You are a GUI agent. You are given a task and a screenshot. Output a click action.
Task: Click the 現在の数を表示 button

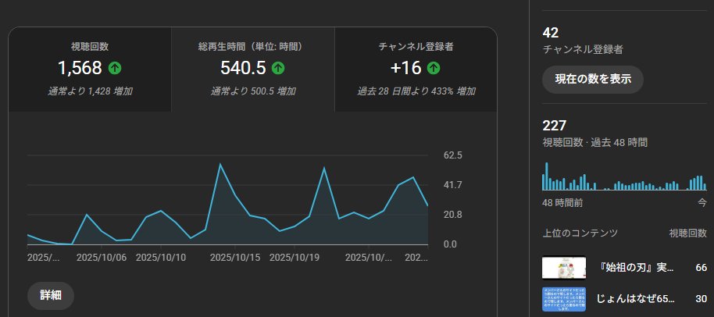click(x=592, y=79)
